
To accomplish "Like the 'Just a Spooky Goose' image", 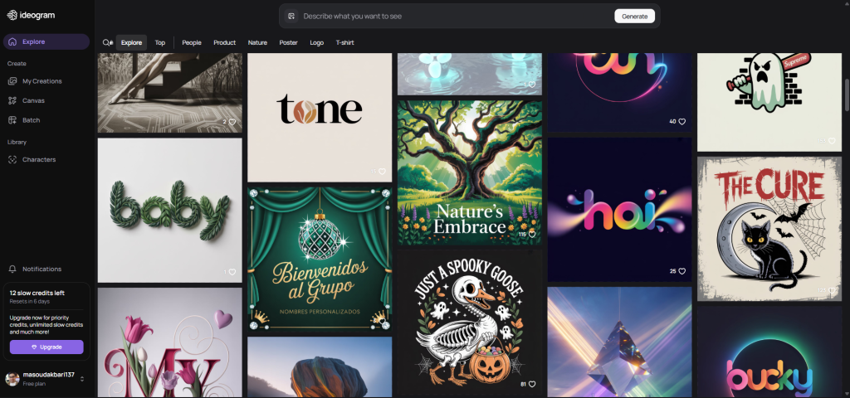I will [532, 385].
